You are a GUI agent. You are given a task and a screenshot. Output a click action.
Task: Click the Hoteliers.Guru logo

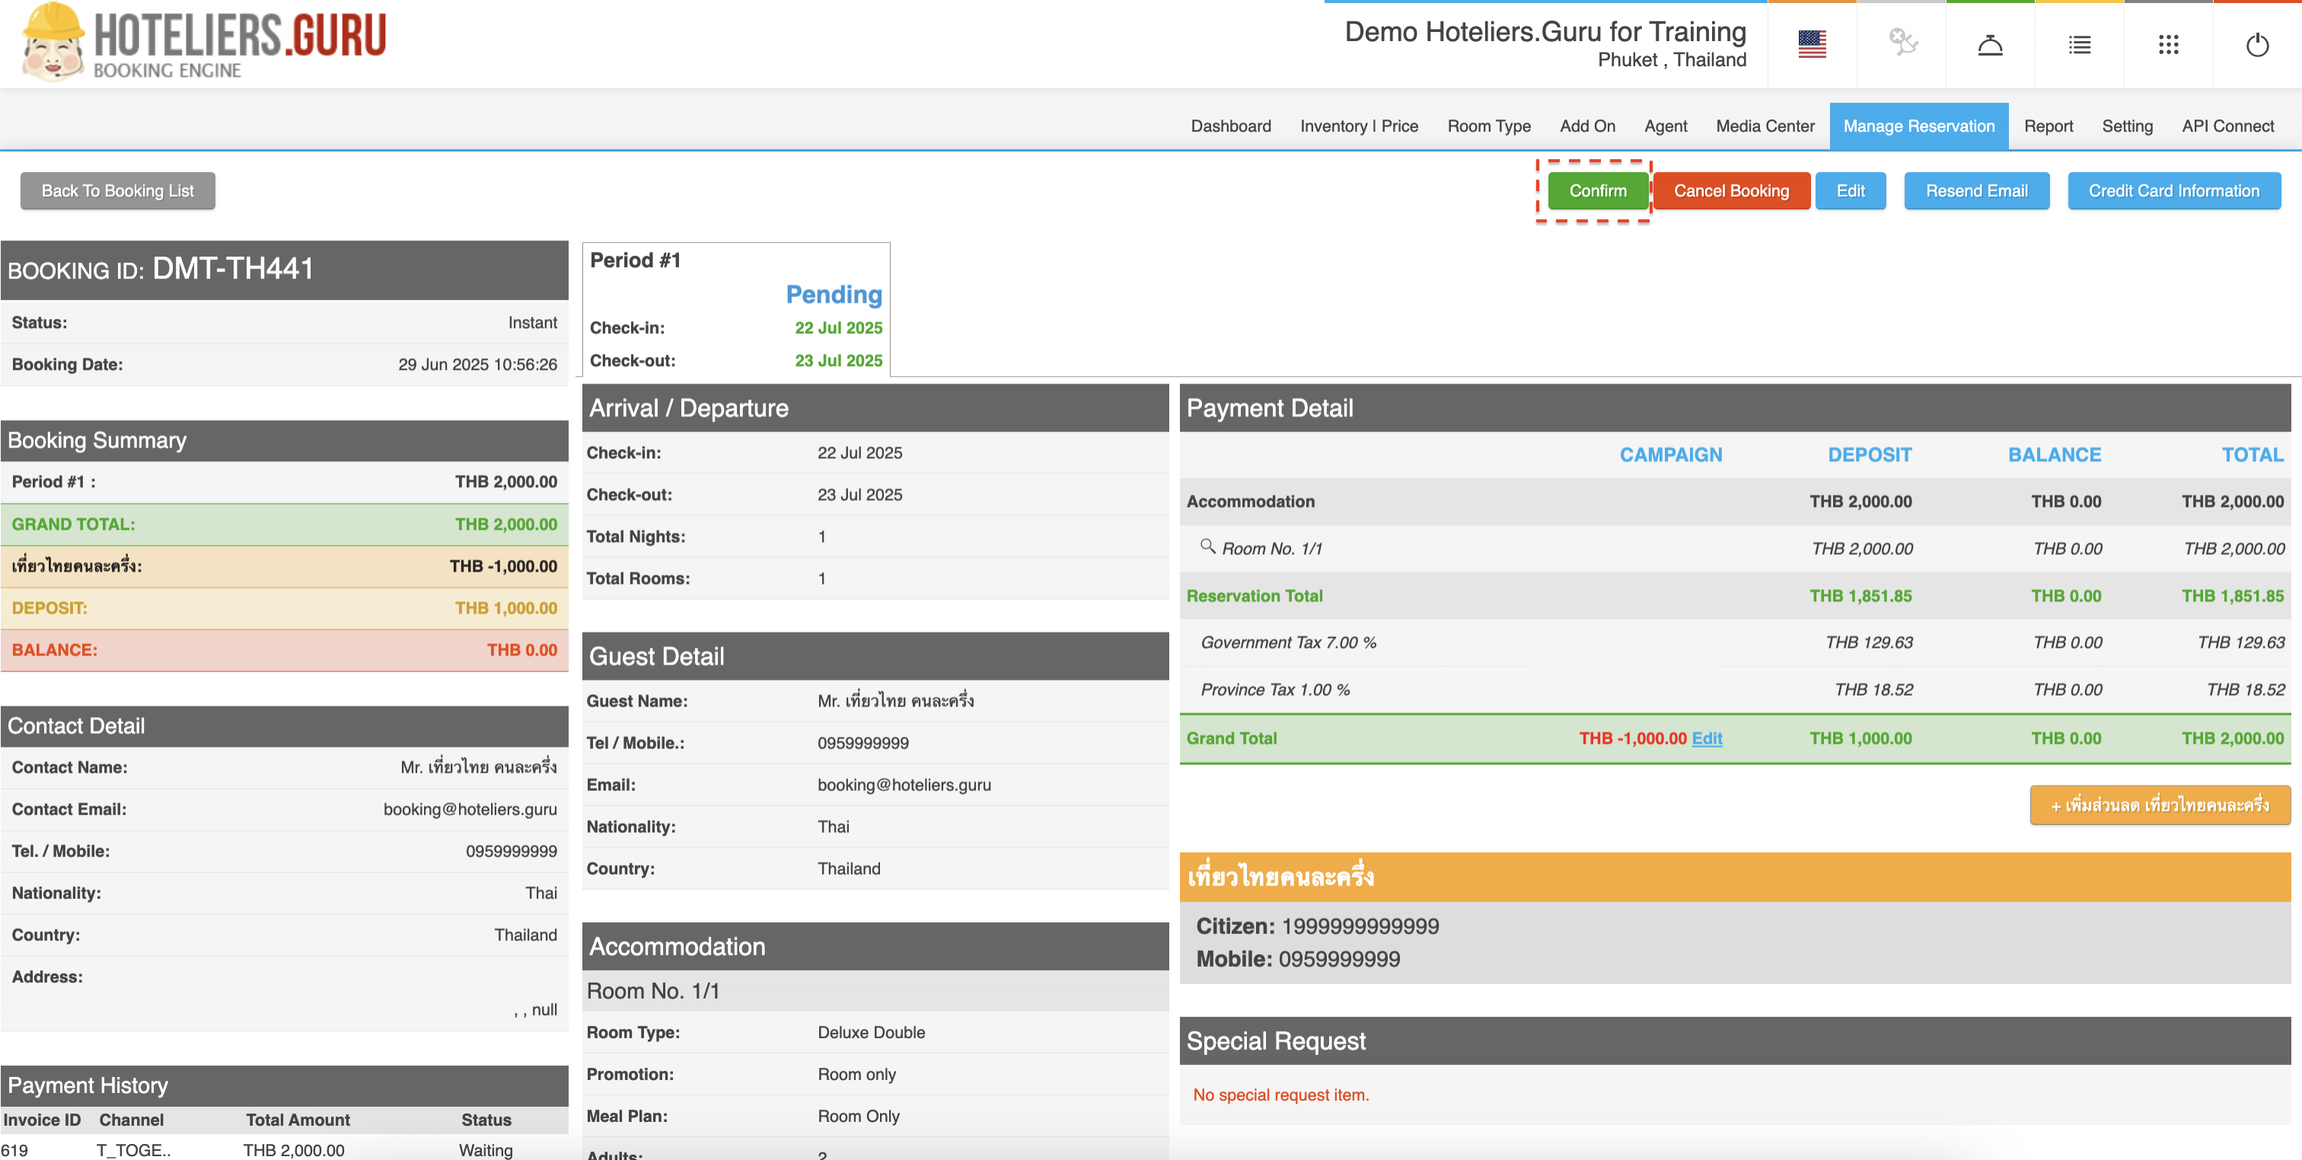206,43
